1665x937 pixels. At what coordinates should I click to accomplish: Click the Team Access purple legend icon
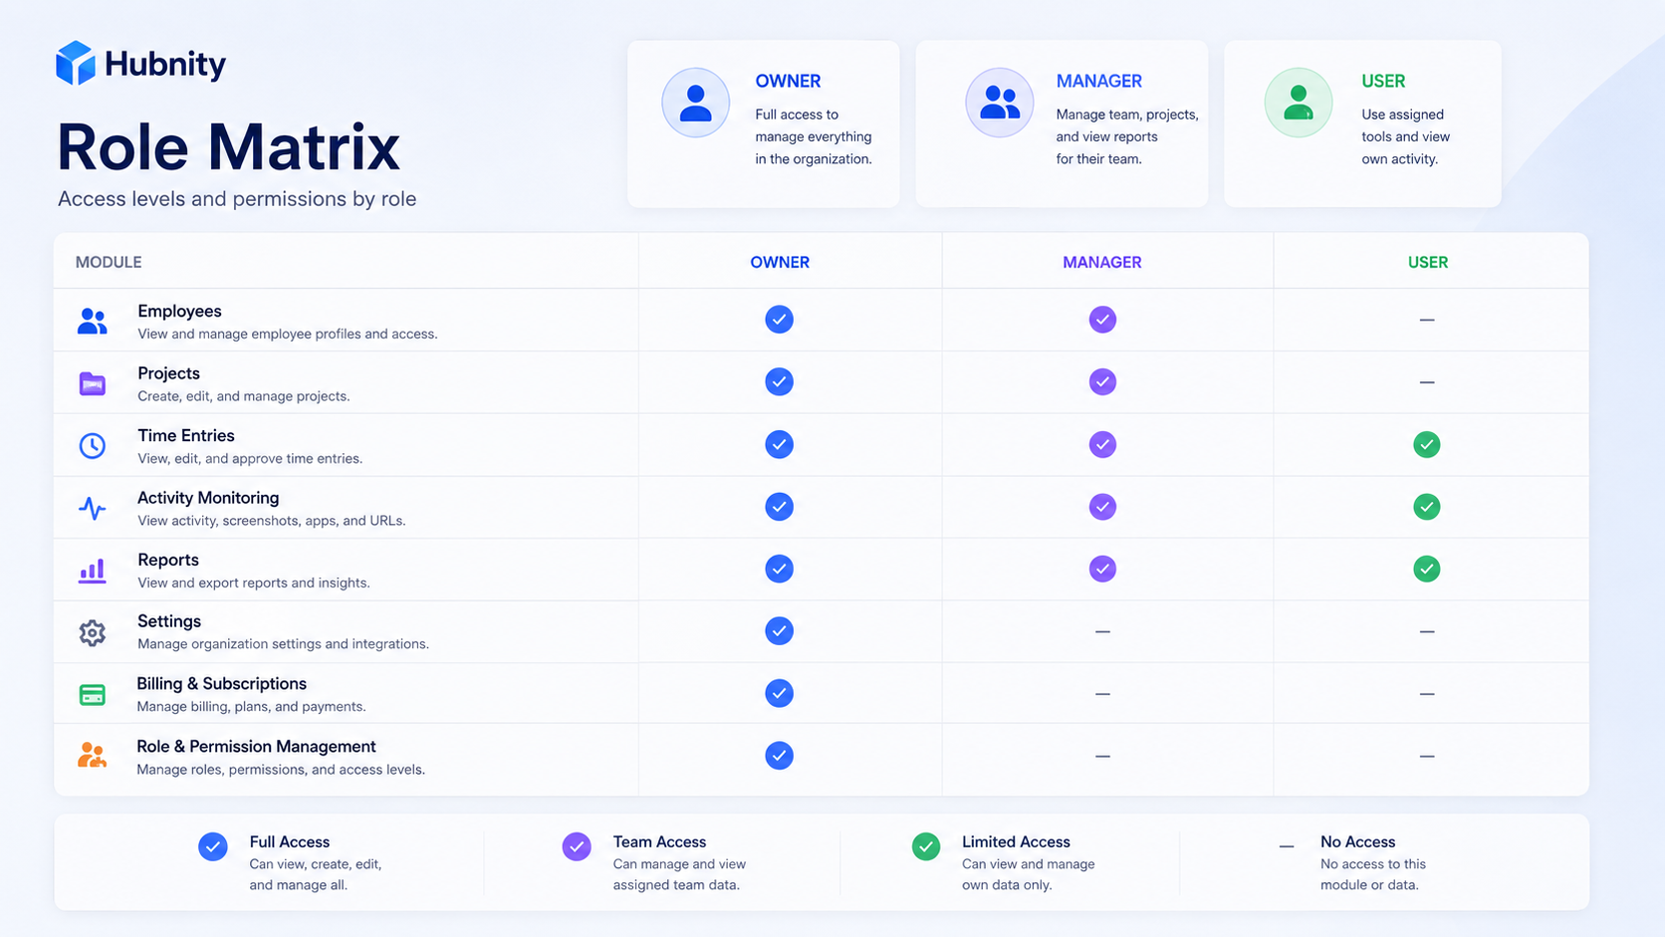[x=577, y=846]
